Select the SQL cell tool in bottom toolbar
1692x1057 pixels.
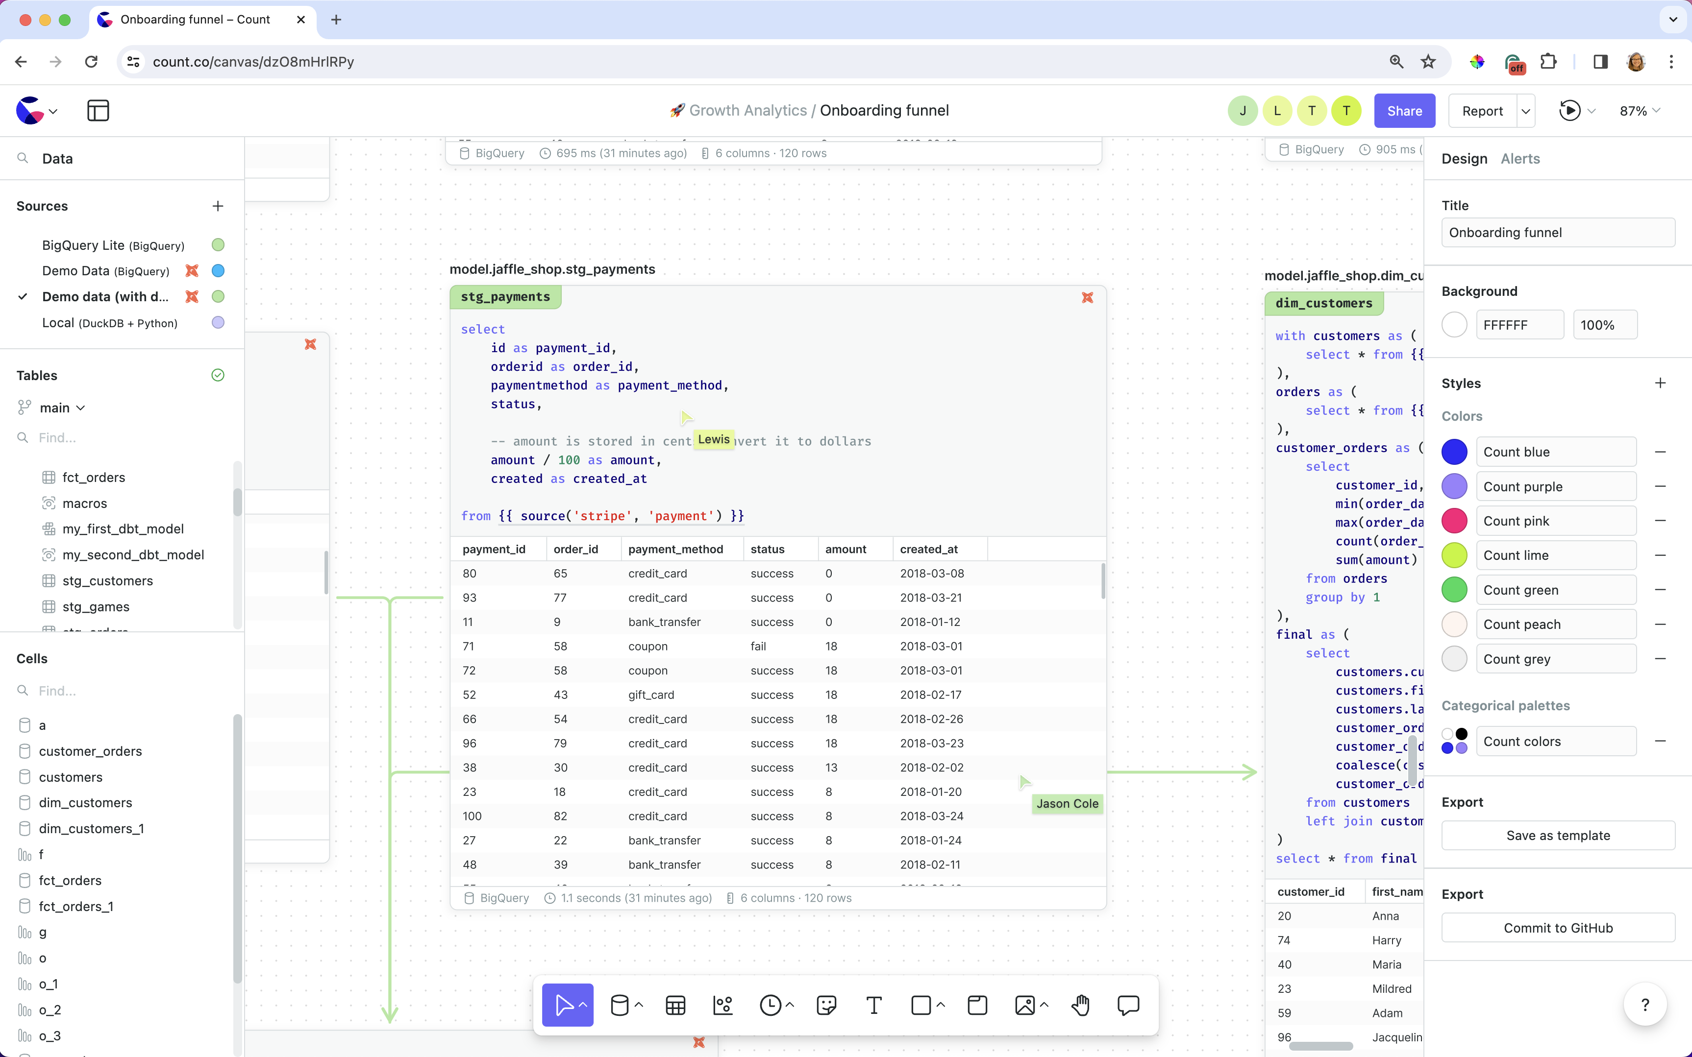(619, 1005)
